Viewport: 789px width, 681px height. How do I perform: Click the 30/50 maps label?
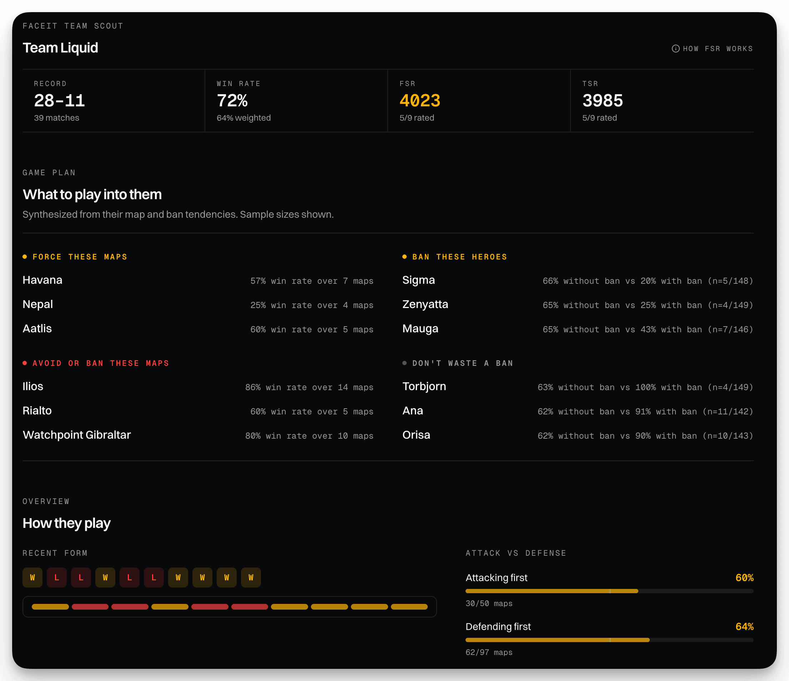[489, 604]
